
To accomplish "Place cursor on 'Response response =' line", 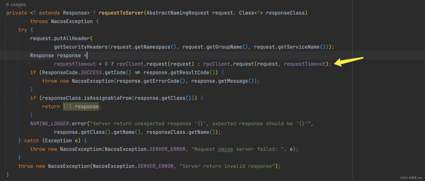I will 58,55.
